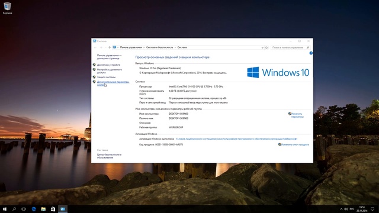Go to Панель управления breadcrumb
This screenshot has width=379, height=213.
131,47
